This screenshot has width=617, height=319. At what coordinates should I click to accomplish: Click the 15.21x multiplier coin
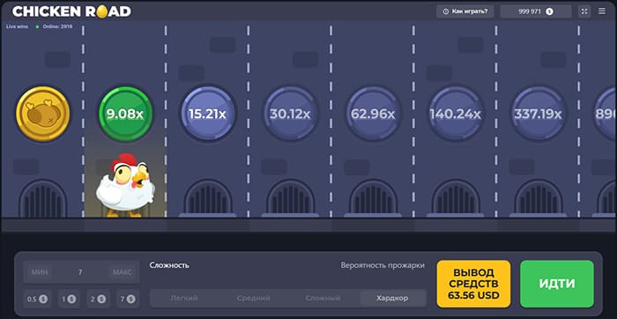[207, 114]
